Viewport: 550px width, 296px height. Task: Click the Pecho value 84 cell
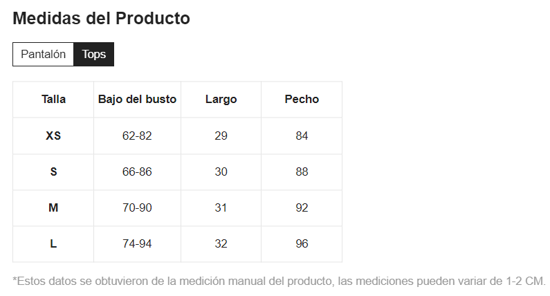[302, 136]
